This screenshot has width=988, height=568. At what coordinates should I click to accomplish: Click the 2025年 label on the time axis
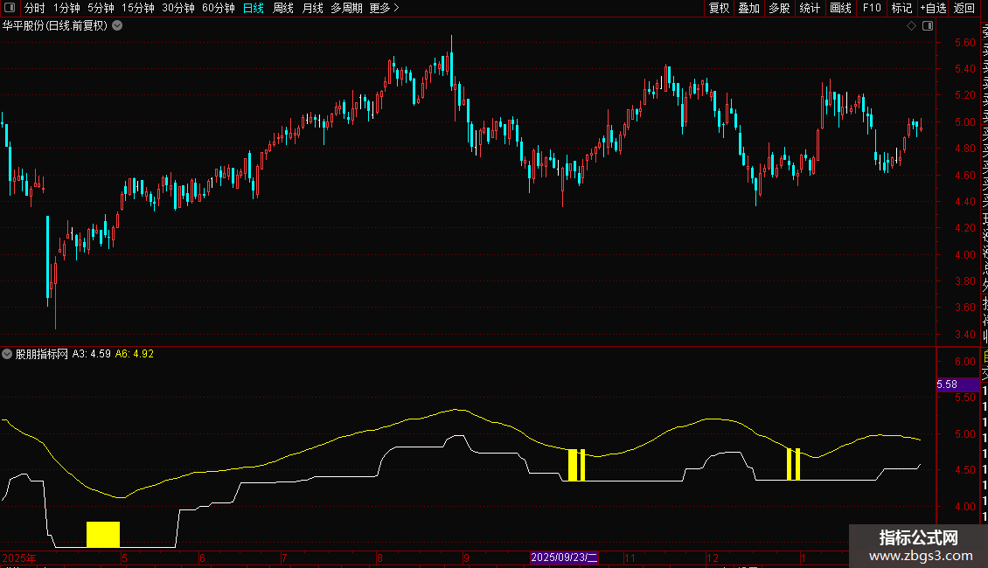pos(19,558)
